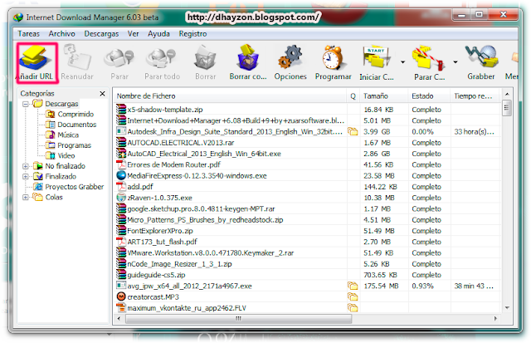Click horizontal scrollbar left arrow

pyautogui.click(x=119, y=319)
